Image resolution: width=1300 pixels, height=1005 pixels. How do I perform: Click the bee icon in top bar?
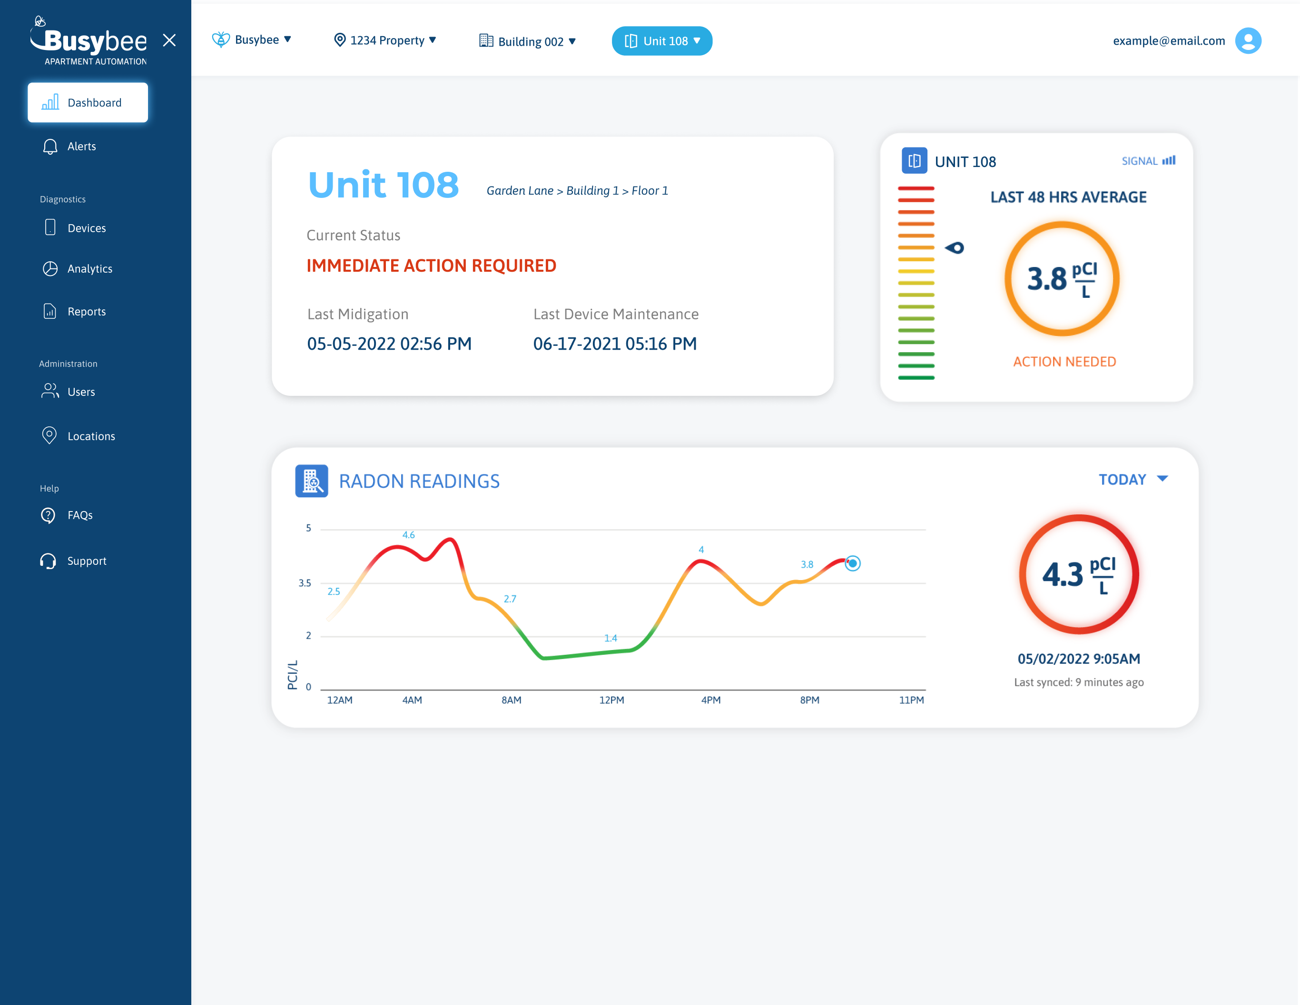click(x=221, y=40)
